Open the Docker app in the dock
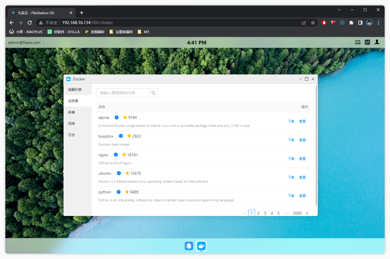This screenshot has height=259, width=390. (x=201, y=246)
